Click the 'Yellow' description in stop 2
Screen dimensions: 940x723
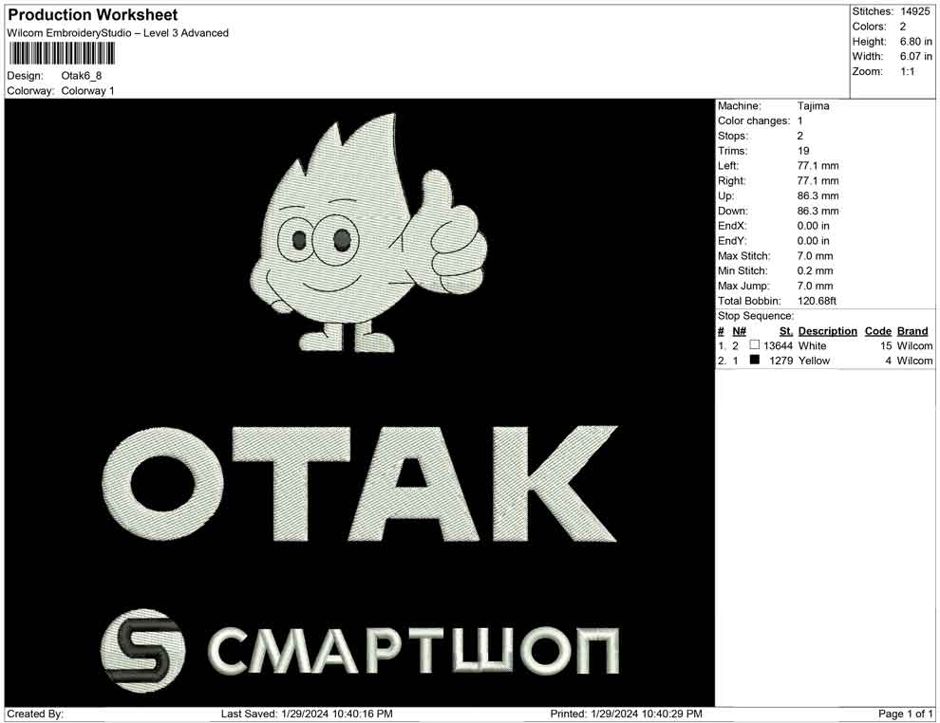tap(814, 361)
